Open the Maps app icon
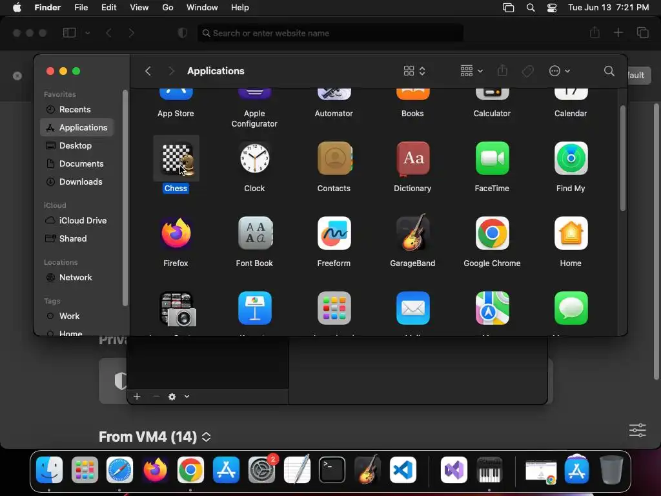This screenshot has height=496, width=661. [492, 308]
